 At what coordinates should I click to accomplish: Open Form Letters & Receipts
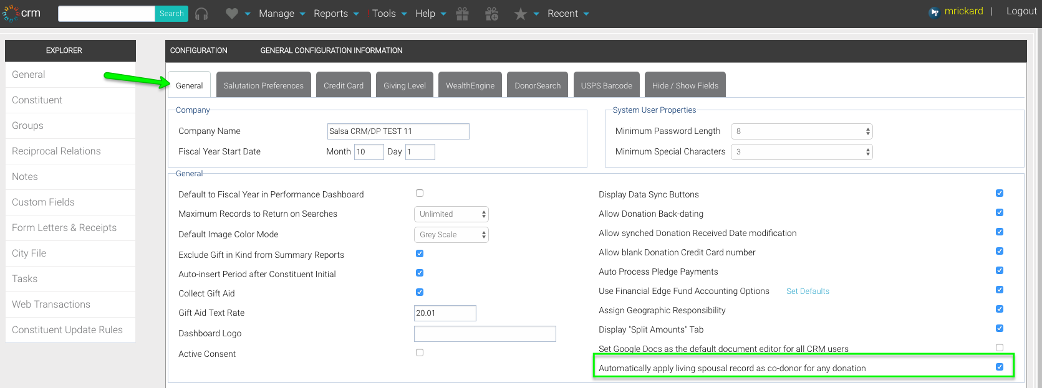pyautogui.click(x=70, y=228)
